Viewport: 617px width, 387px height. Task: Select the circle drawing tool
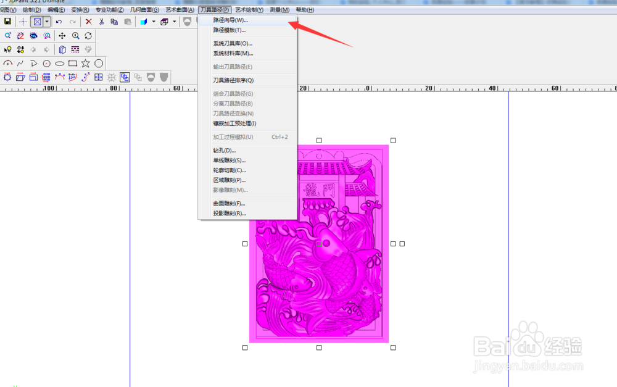coord(46,64)
